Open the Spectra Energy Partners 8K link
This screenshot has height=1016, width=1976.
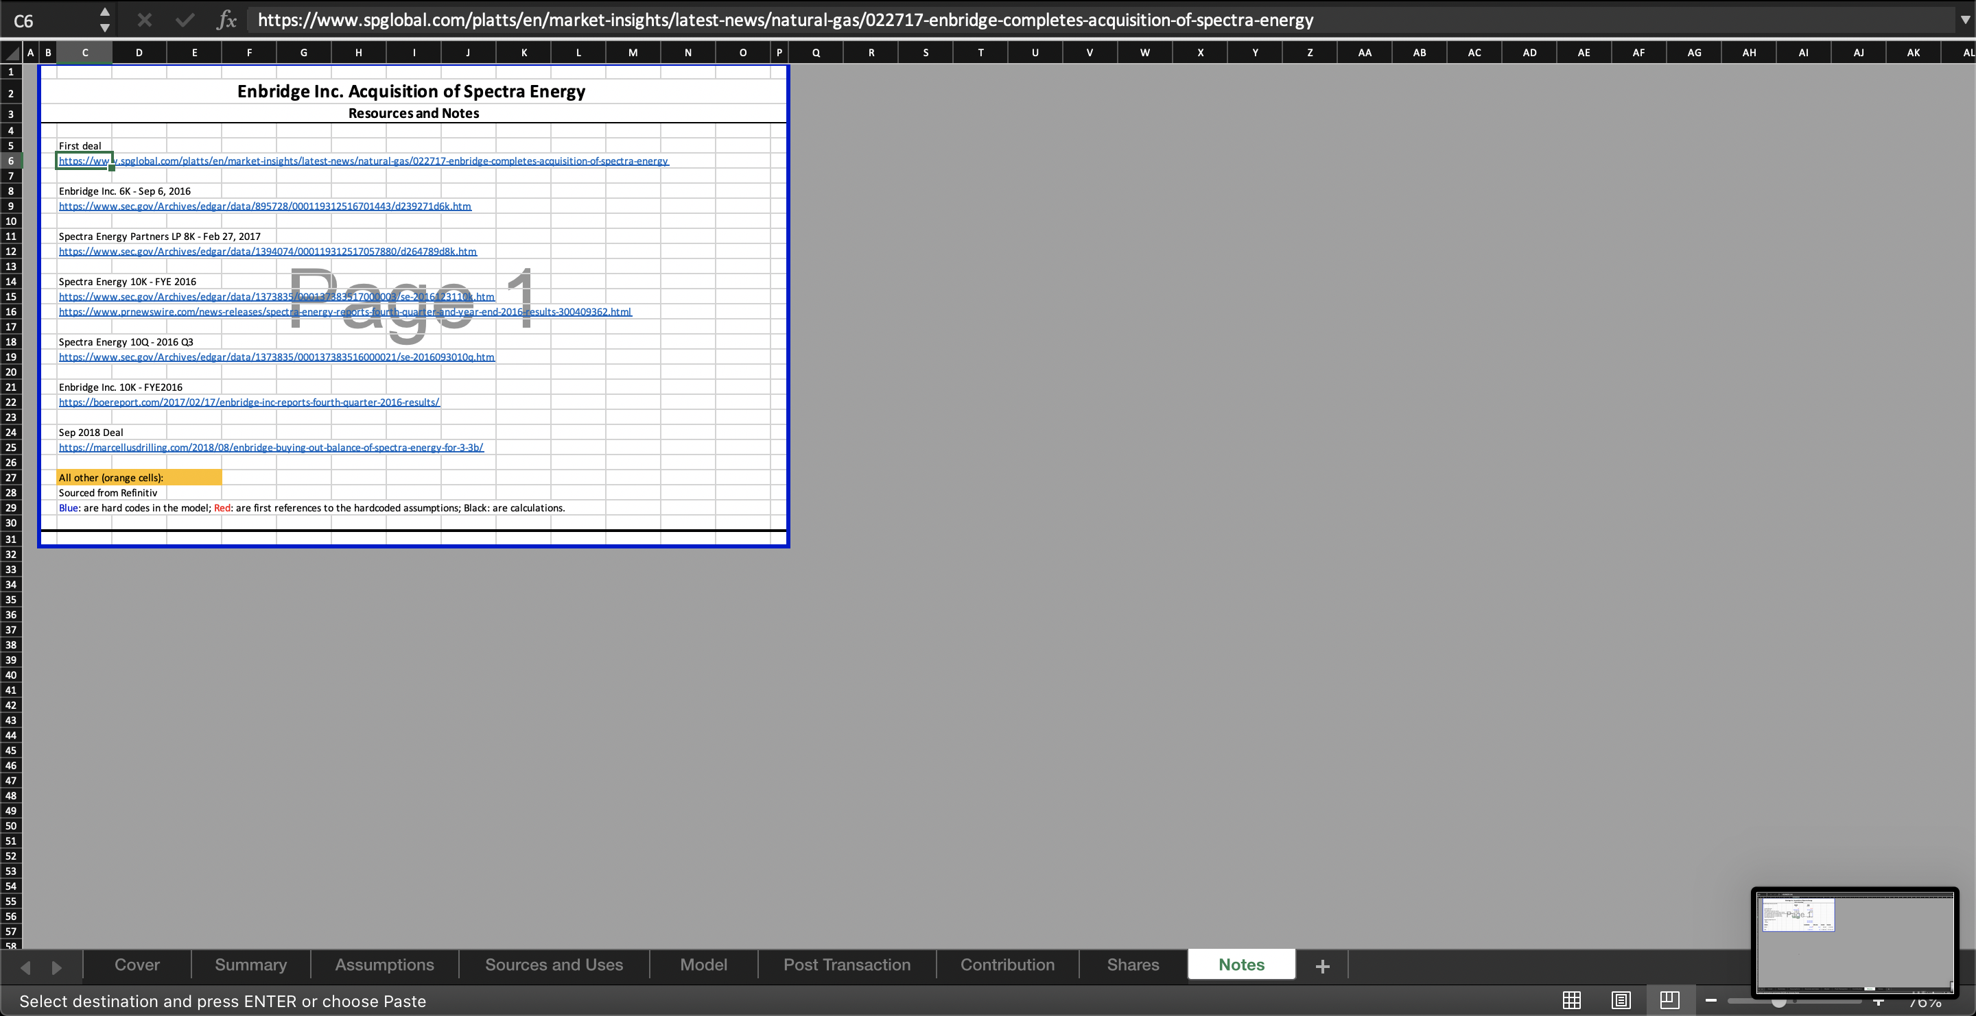(268, 252)
